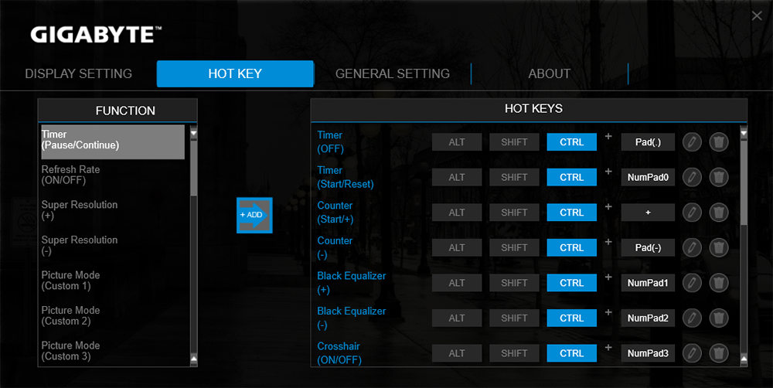Choose Picture Mode (Custom 1) in function list
773x388 pixels.
[x=70, y=281]
